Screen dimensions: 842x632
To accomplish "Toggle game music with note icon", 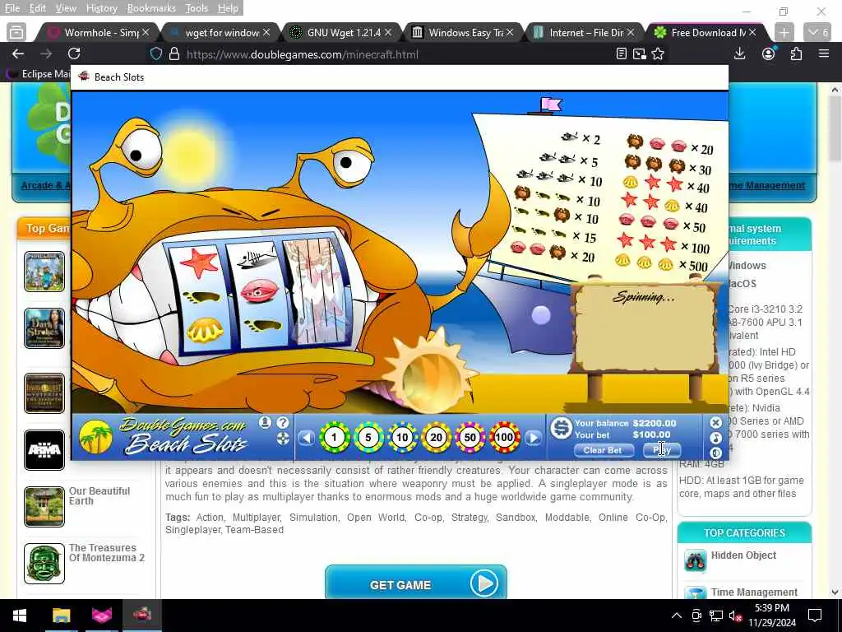I will pyautogui.click(x=715, y=438).
